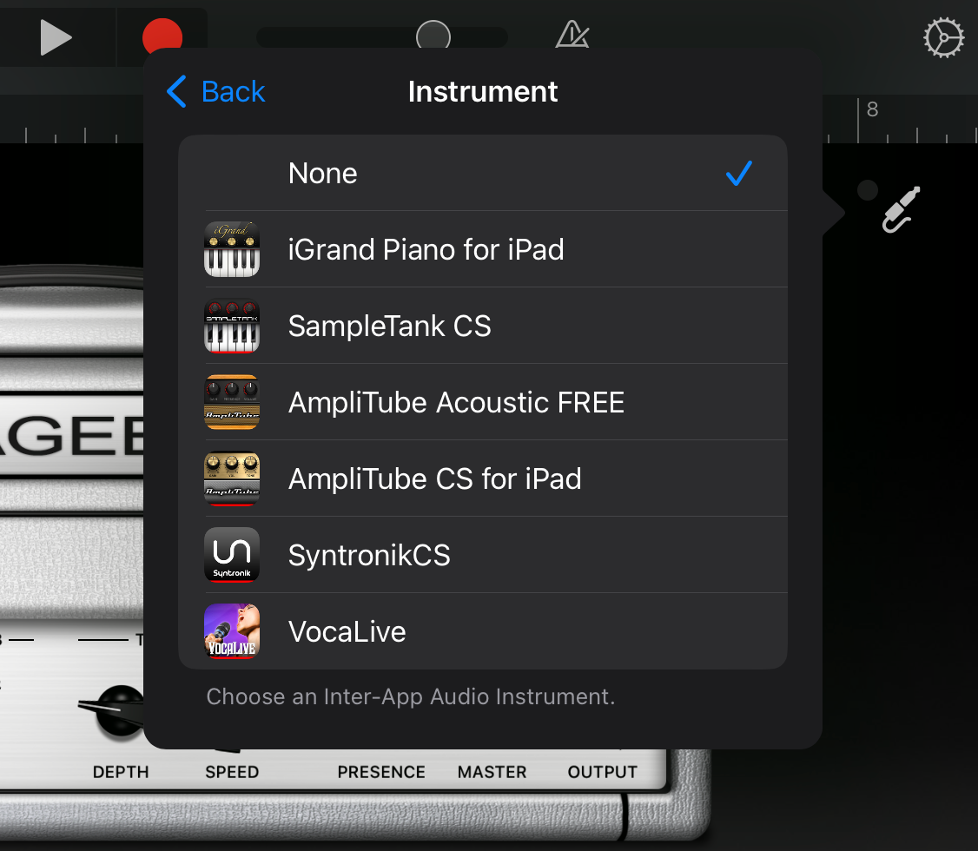This screenshot has height=851, width=978.
Task: Pick SampleTank CS instrument
Action: point(483,326)
